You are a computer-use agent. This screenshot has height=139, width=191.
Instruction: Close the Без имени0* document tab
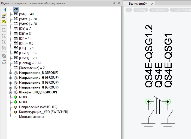(x=152, y=4)
